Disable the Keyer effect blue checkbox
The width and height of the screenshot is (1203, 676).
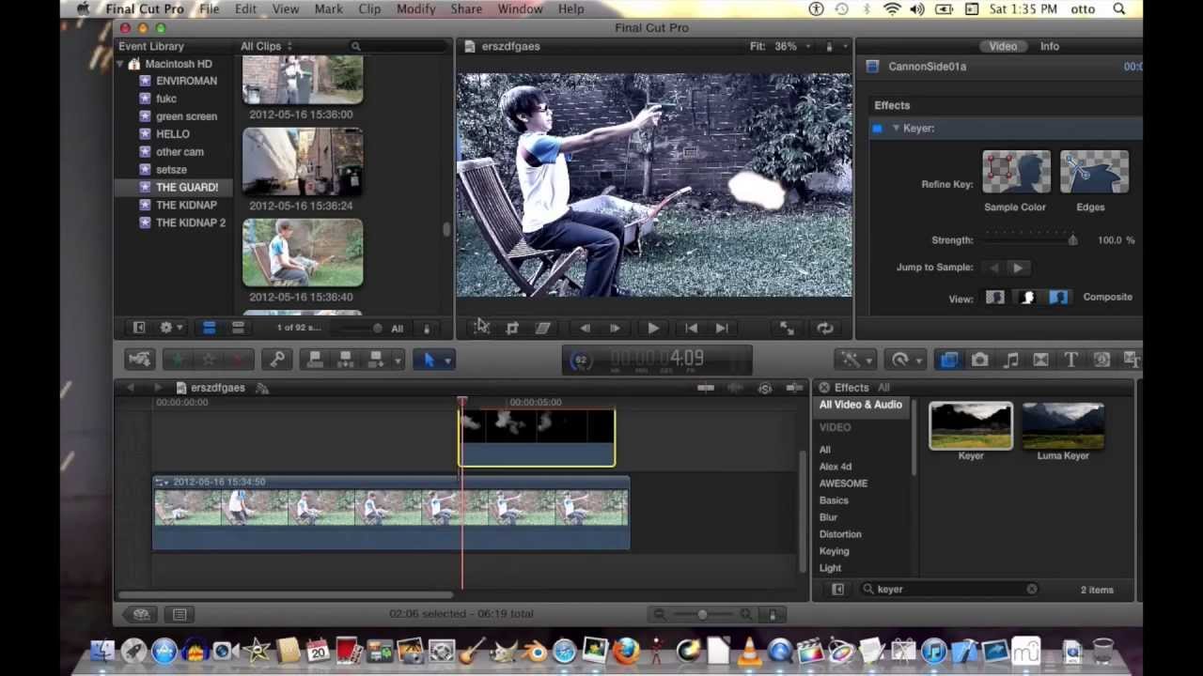pyautogui.click(x=877, y=129)
